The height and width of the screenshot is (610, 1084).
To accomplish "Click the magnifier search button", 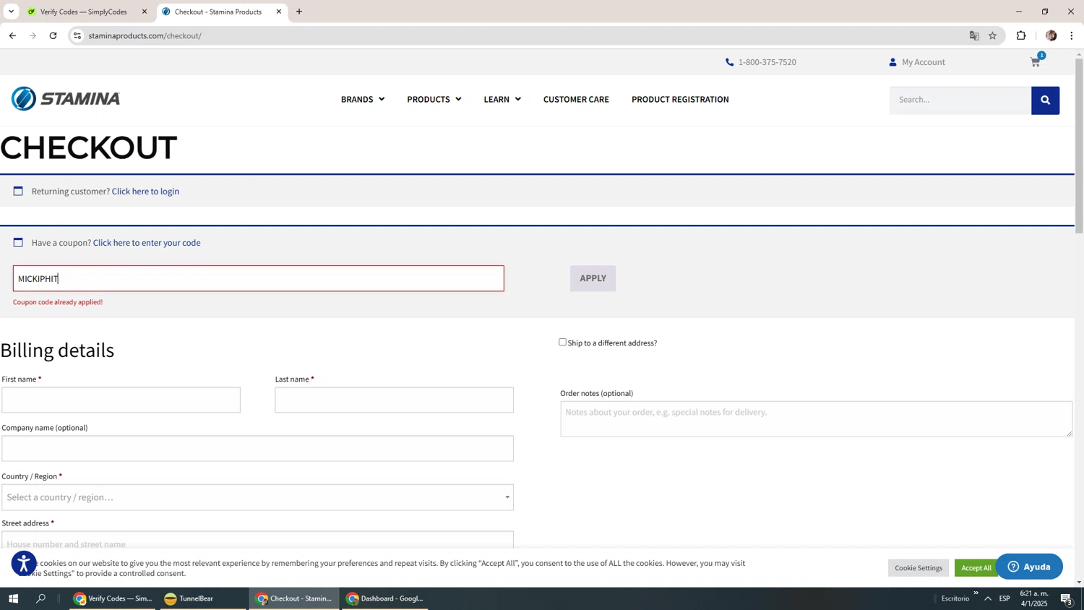I will 1045,100.
